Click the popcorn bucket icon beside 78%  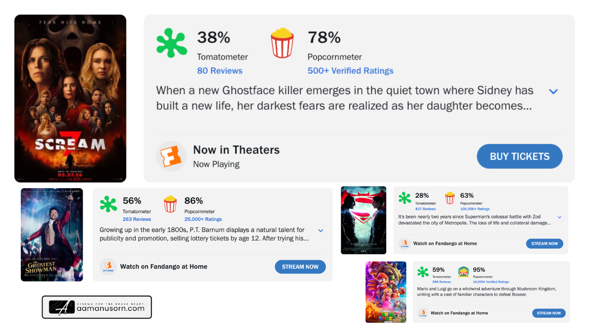(x=282, y=43)
